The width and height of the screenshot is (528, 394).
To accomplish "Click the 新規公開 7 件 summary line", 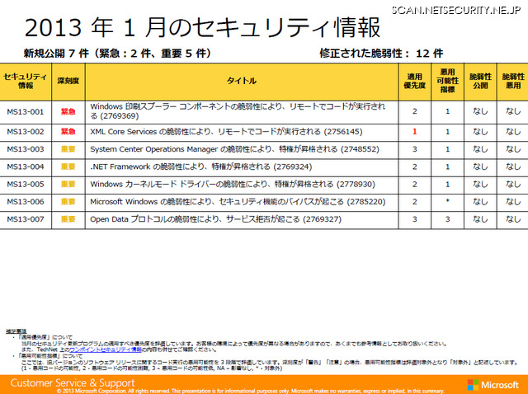I will tap(117, 53).
